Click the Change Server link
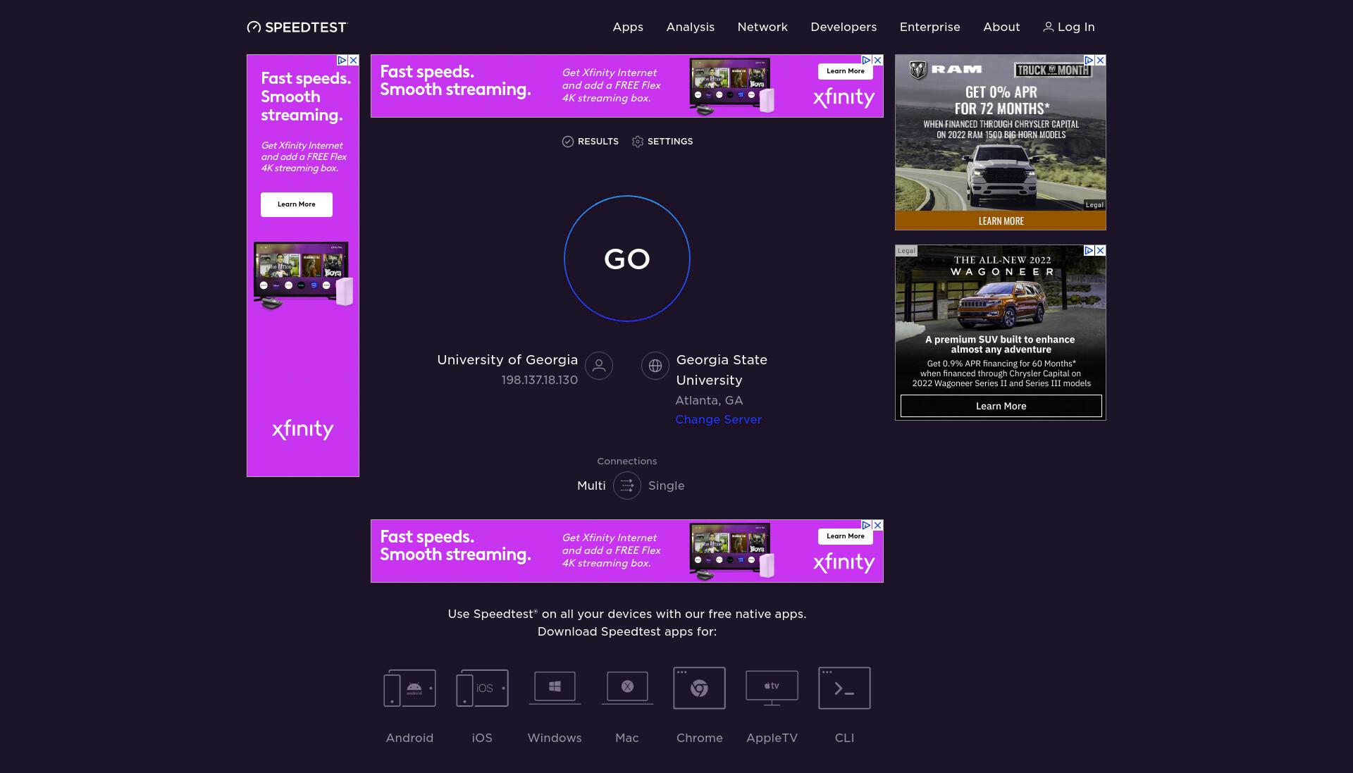1353x773 pixels. click(x=718, y=419)
